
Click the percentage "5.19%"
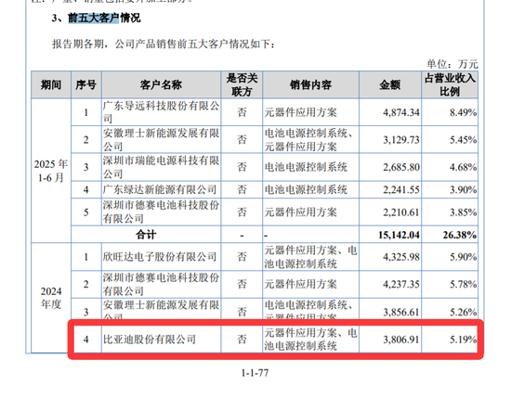click(x=463, y=340)
